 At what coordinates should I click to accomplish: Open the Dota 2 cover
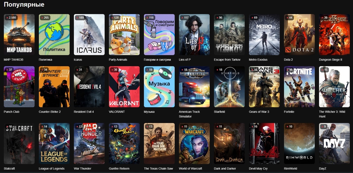tap(299, 35)
